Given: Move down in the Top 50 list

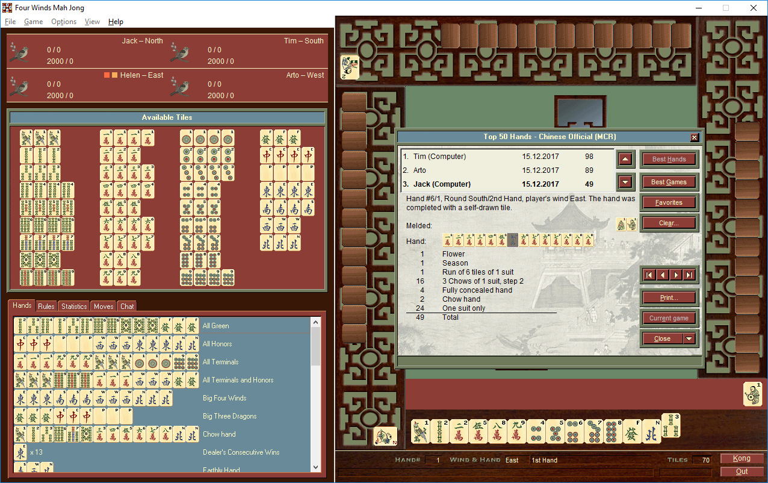Looking at the screenshot, I should pos(626,182).
